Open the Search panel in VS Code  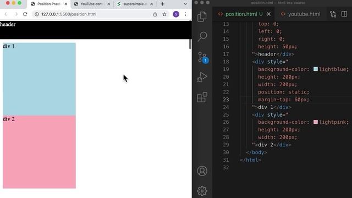[202, 37]
